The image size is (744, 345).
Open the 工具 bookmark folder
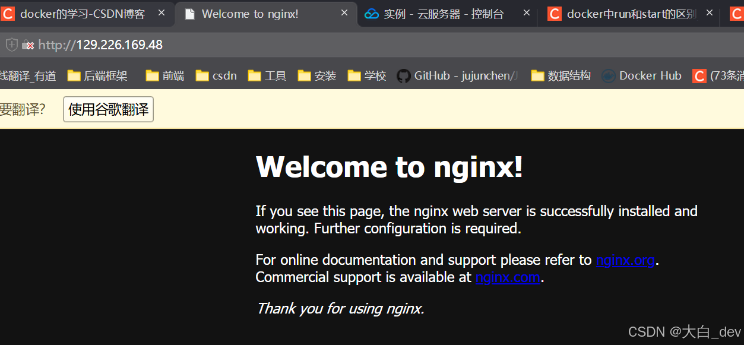point(267,75)
